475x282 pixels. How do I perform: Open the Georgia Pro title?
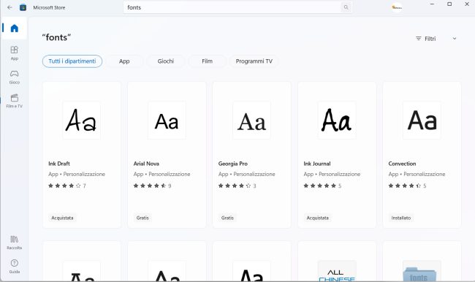click(x=233, y=164)
